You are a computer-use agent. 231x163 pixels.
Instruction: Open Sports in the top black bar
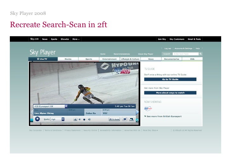(x=54, y=39)
